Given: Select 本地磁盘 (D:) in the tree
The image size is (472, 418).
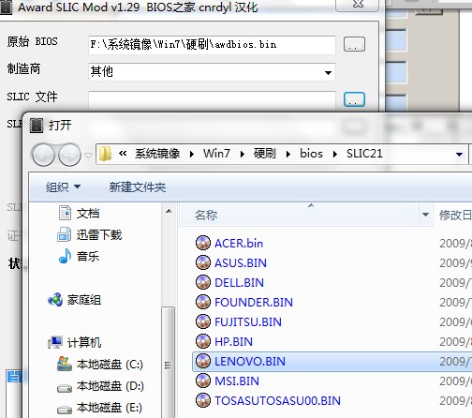Looking at the screenshot, I should [x=111, y=386].
